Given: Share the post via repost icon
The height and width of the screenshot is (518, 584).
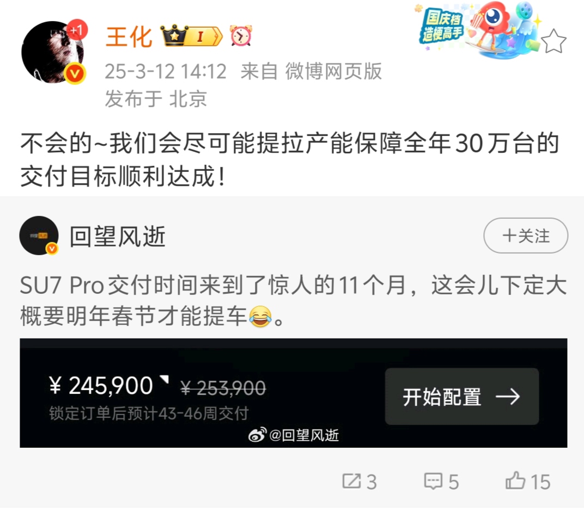Looking at the screenshot, I should click(360, 481).
